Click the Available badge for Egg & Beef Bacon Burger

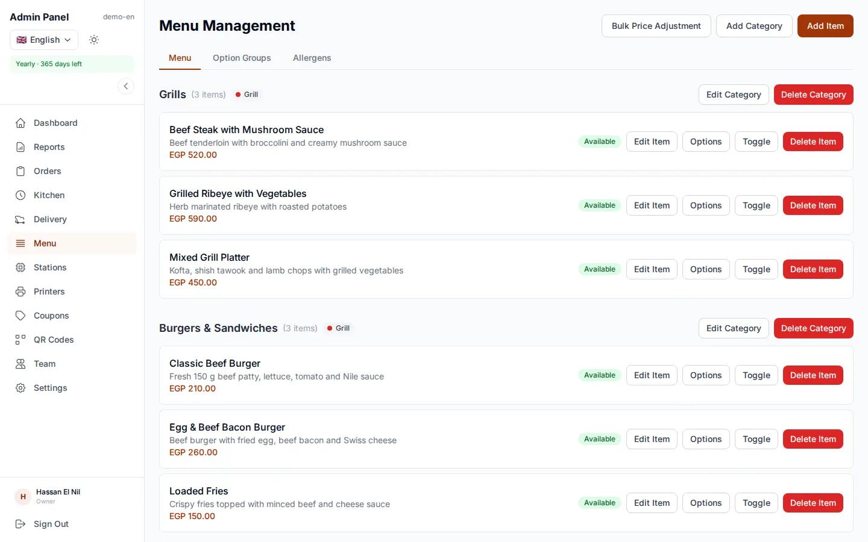click(x=600, y=439)
